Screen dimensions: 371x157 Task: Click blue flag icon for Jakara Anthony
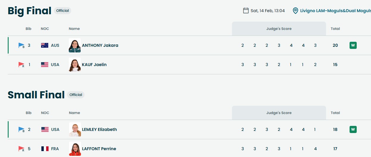[21, 45]
